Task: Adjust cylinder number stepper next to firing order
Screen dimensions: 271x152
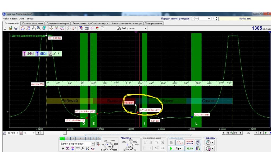Action: 216,19
